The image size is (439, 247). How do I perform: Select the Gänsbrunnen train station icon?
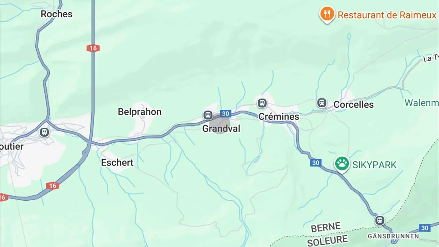(380, 220)
